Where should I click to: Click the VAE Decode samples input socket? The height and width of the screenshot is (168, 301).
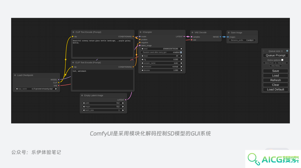(191, 37)
